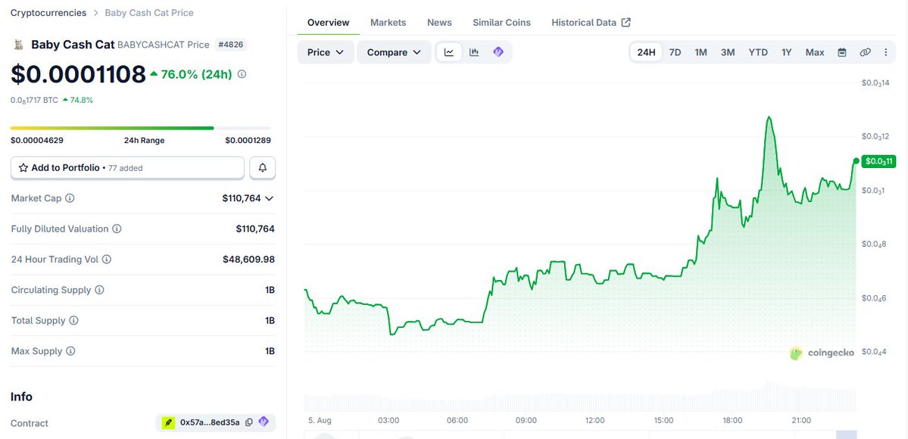
Task: Show Circulating Supply info icon
Action: tap(100, 290)
